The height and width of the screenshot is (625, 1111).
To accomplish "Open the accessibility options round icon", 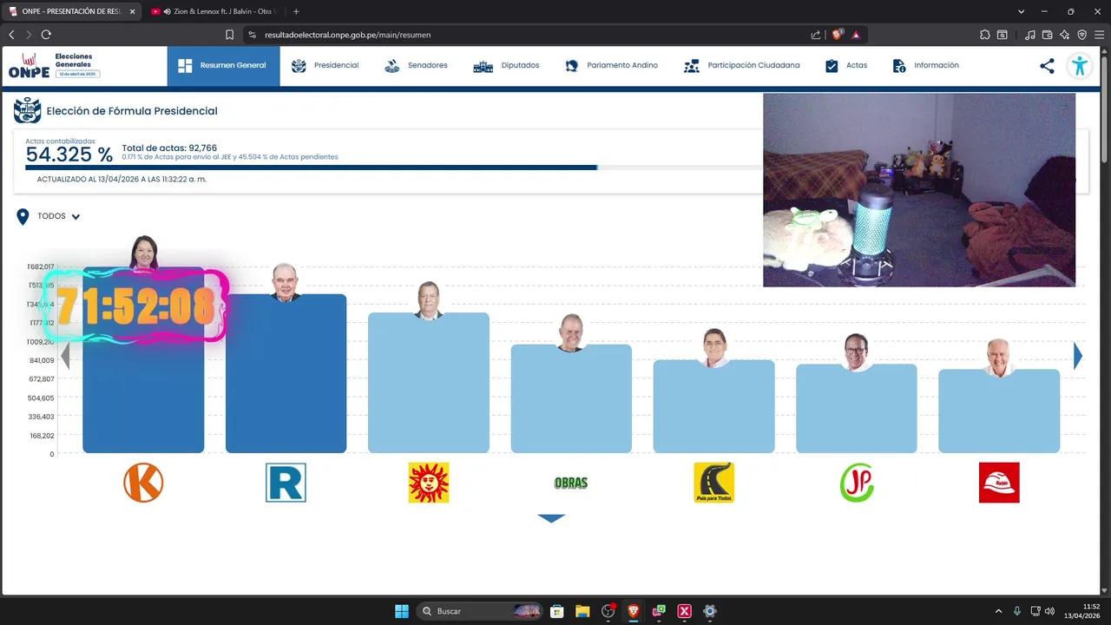I will 1080,66.
